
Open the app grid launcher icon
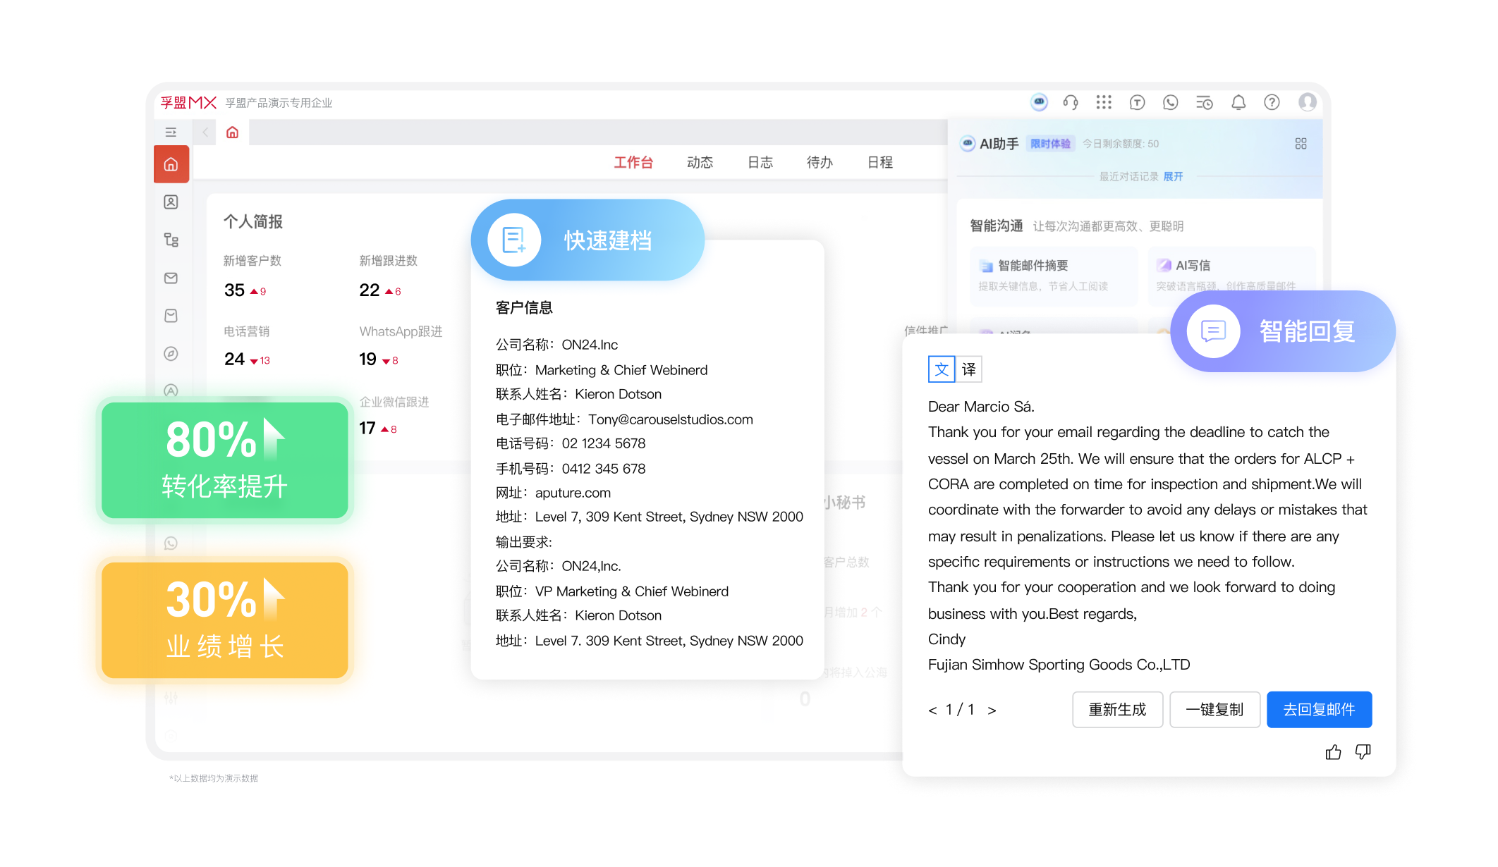tap(1103, 102)
